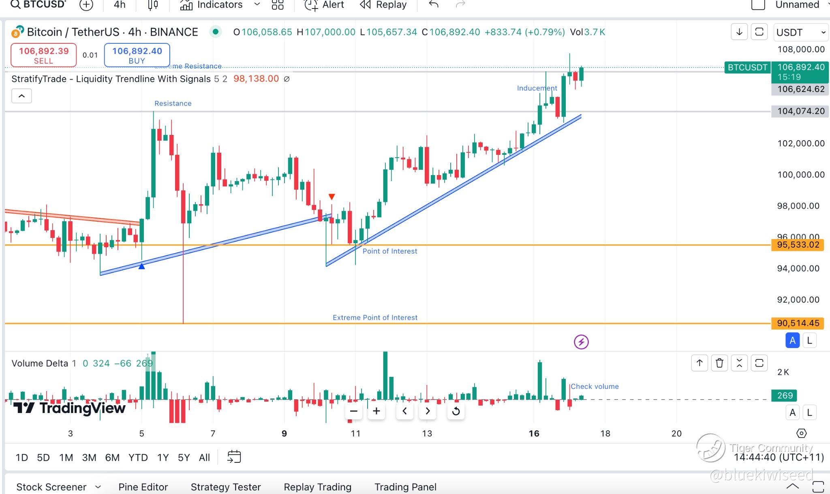
Task: Open the candlestick chart type selector
Action: pos(153,5)
